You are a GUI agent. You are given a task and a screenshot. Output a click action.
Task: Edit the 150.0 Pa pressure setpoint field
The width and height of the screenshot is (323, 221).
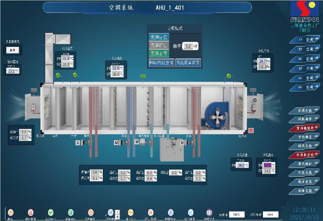point(262,67)
